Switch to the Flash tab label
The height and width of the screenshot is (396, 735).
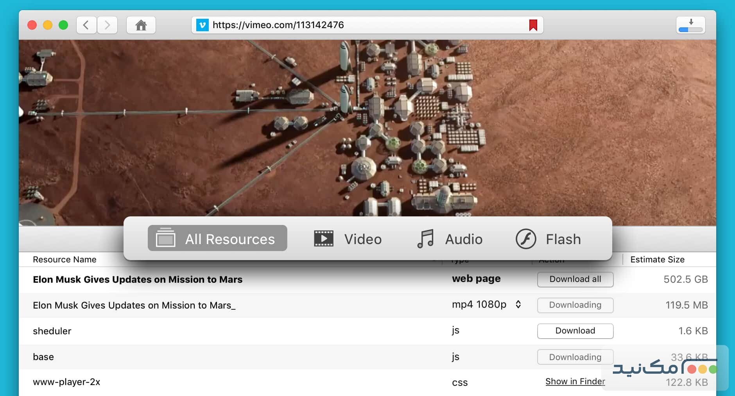(563, 239)
